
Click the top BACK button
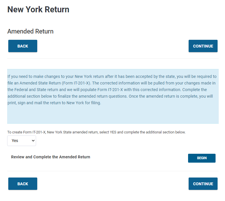point(23,46)
